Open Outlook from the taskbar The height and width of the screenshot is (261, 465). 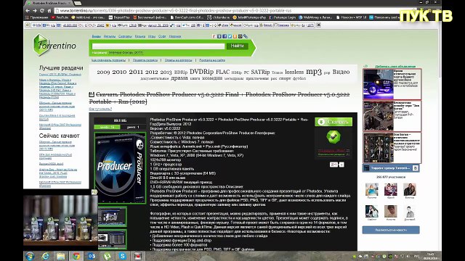coord(92,256)
